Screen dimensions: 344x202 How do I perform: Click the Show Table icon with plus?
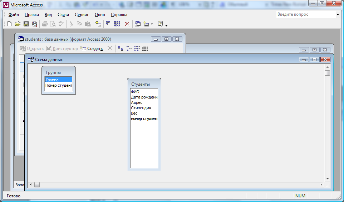coord(98,24)
